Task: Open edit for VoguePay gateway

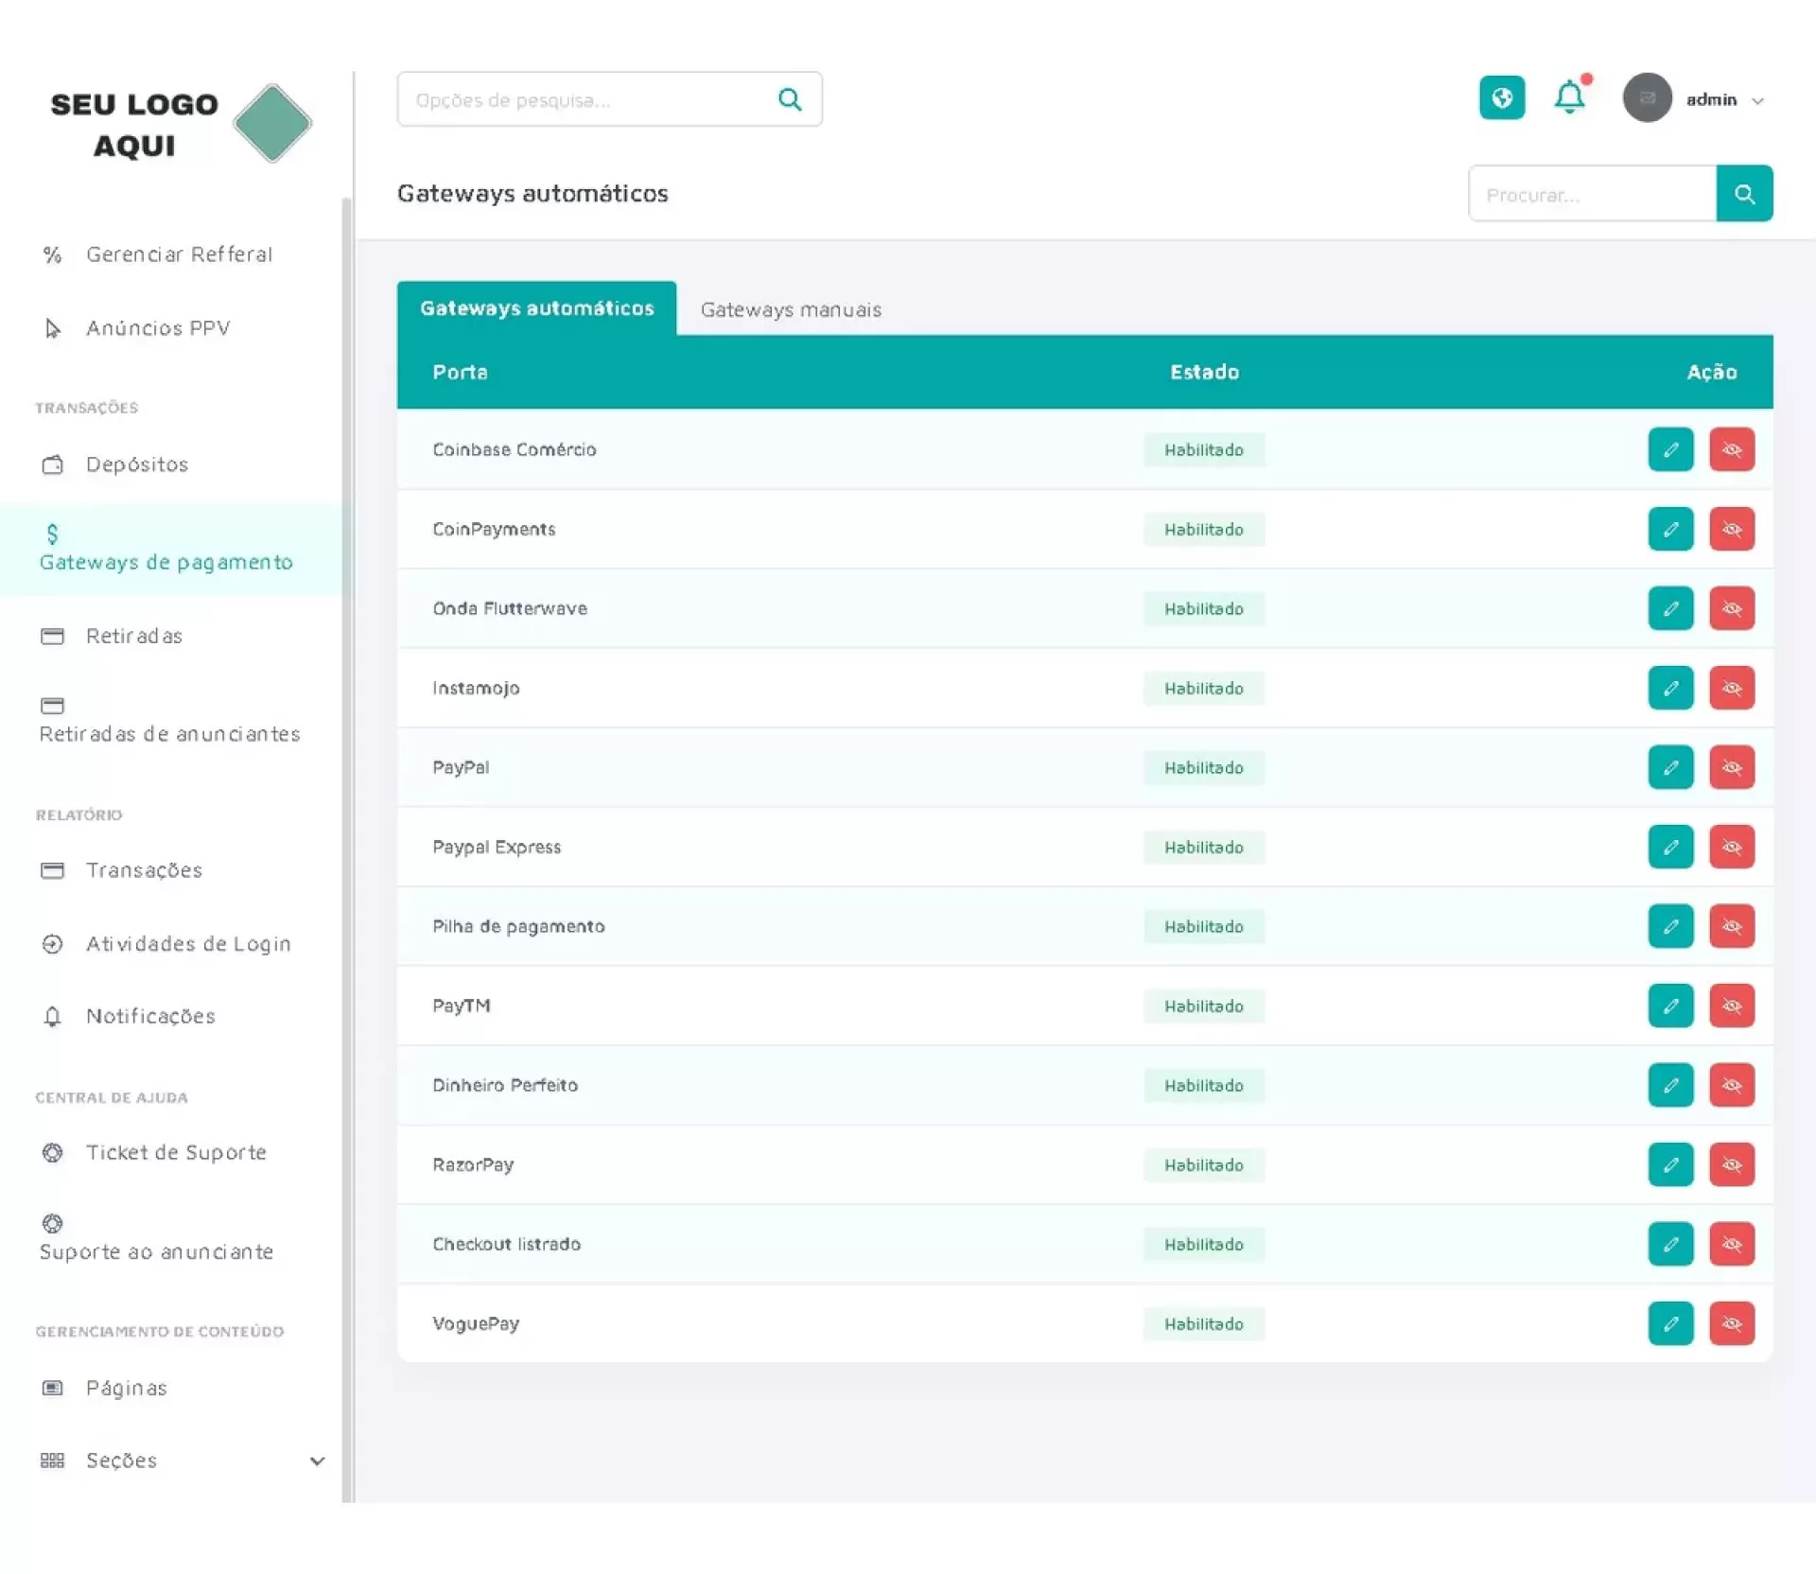Action: pos(1670,1323)
